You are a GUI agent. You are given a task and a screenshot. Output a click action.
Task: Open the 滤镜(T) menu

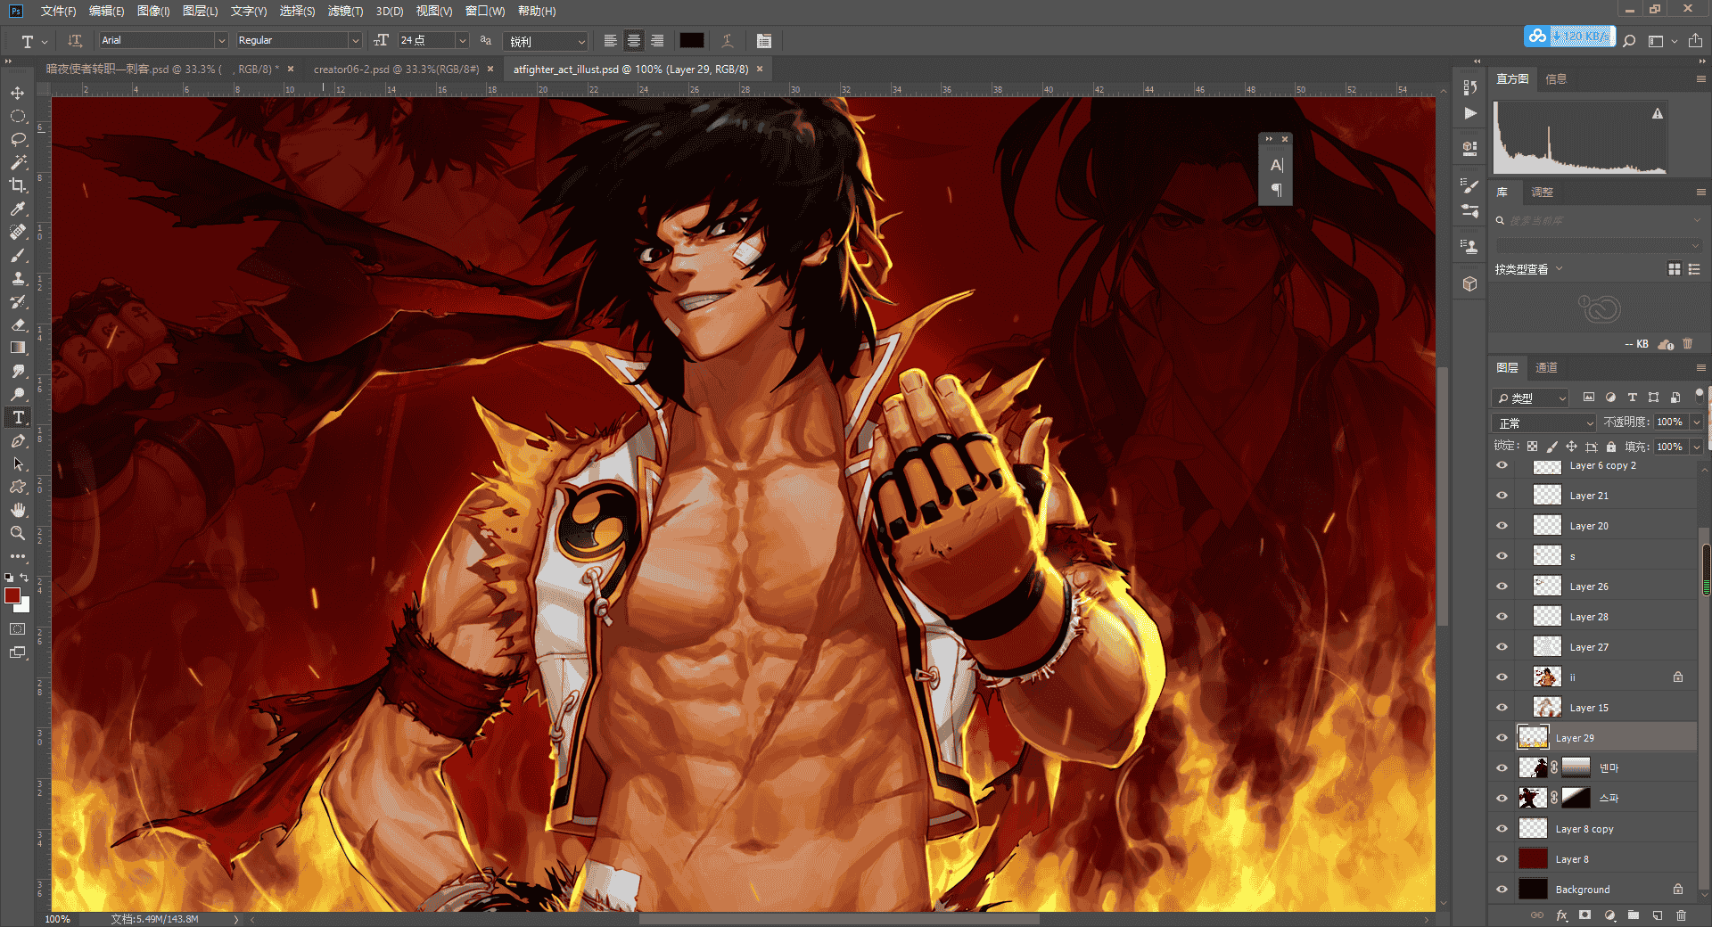[x=345, y=12]
